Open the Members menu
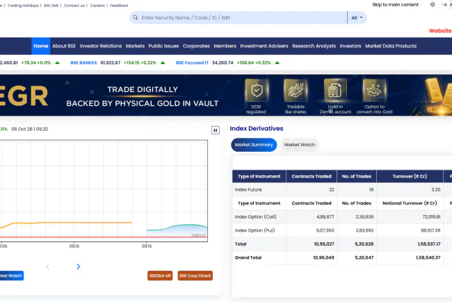The image size is (452, 302). (225, 46)
